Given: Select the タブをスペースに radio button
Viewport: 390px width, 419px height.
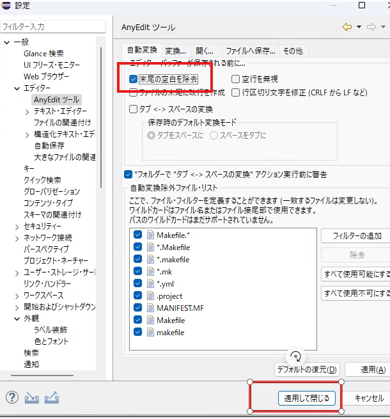Looking at the screenshot, I should (151, 136).
